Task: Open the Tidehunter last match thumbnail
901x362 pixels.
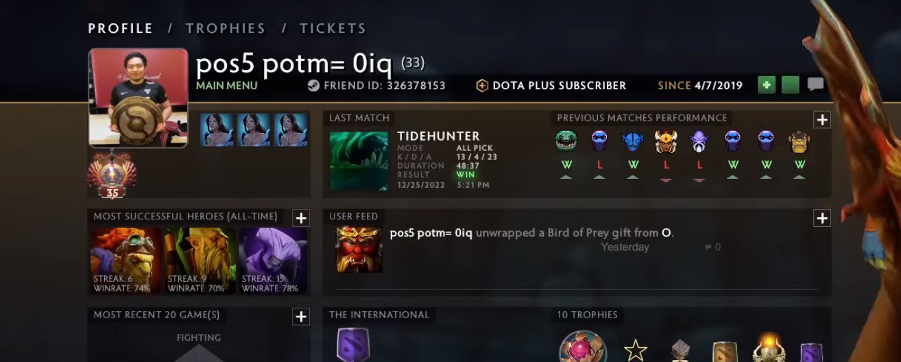Action: 359,161
